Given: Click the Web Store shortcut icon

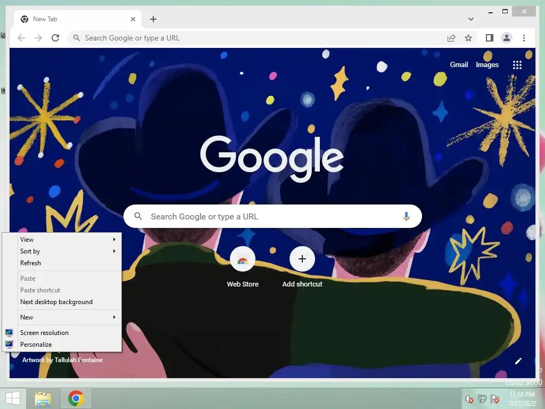Looking at the screenshot, I should [x=243, y=259].
